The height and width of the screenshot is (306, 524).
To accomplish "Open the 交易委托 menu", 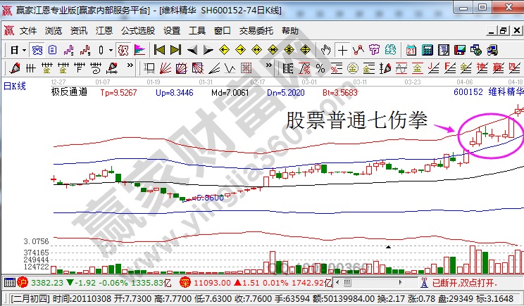I will (x=256, y=31).
